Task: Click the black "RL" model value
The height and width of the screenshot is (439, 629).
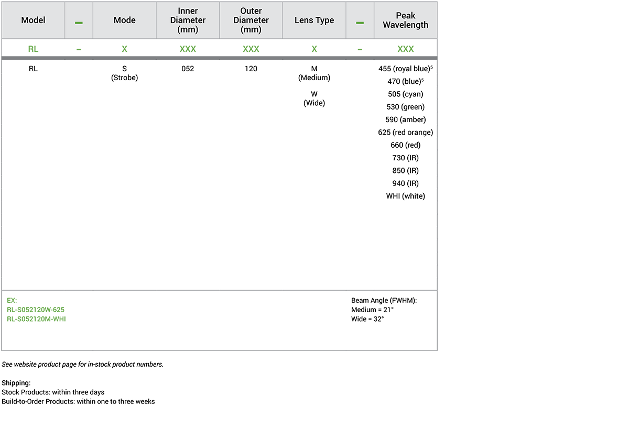Action: [x=33, y=69]
